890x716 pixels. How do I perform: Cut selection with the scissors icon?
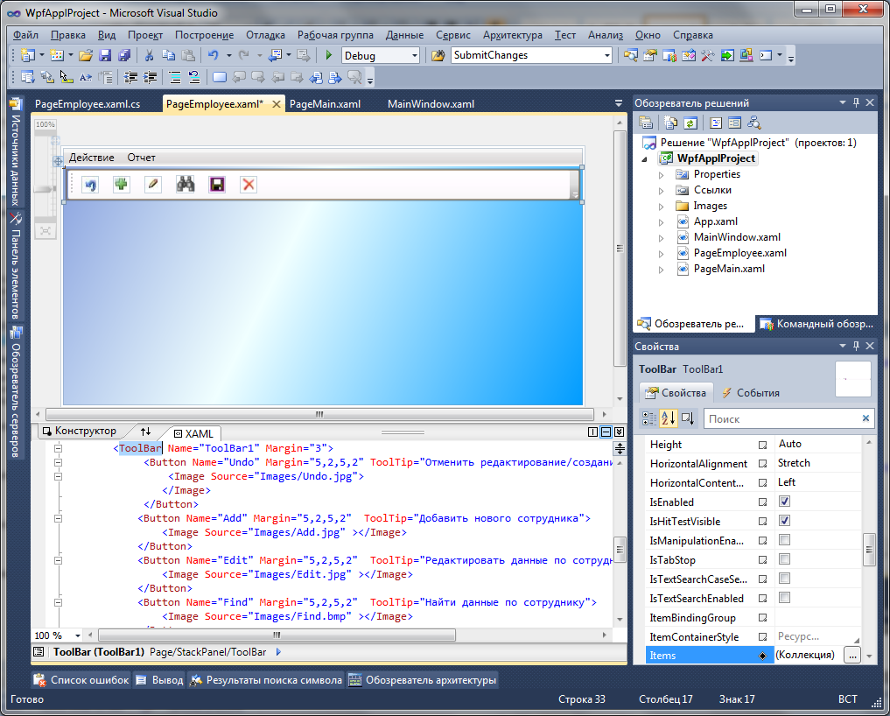150,55
